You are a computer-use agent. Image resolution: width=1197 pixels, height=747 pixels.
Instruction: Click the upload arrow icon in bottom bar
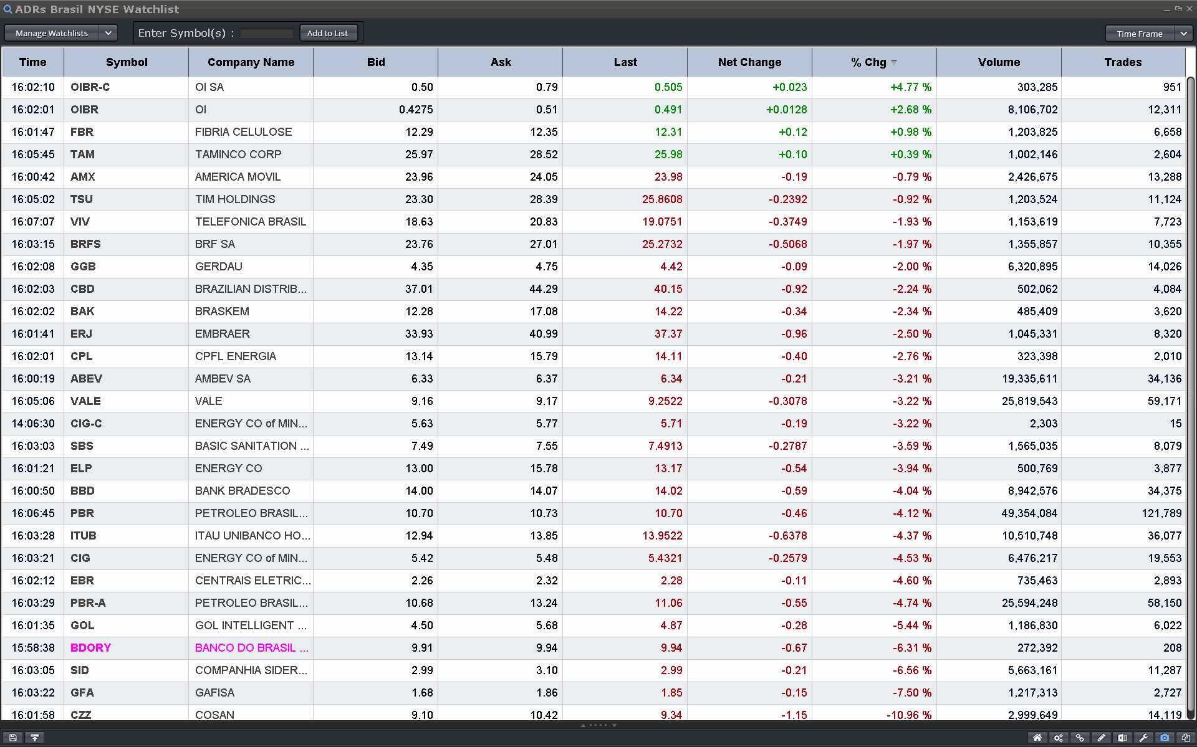coord(35,738)
